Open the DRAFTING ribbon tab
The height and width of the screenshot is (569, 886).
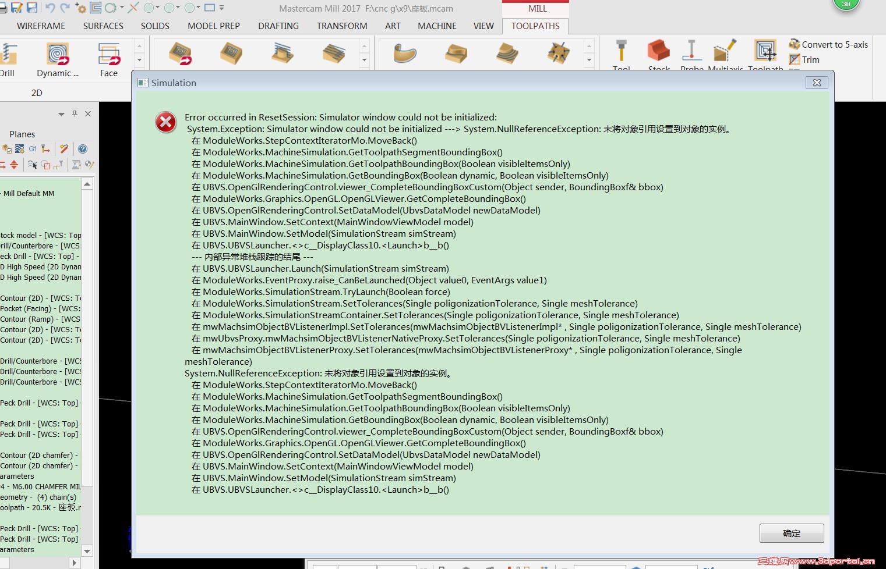pyautogui.click(x=278, y=26)
